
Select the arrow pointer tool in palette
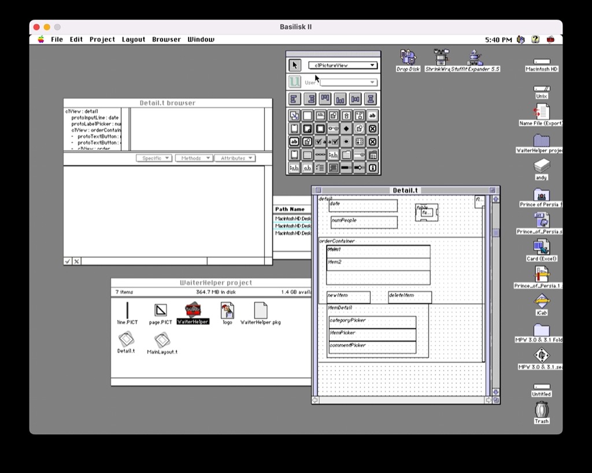tap(295, 65)
